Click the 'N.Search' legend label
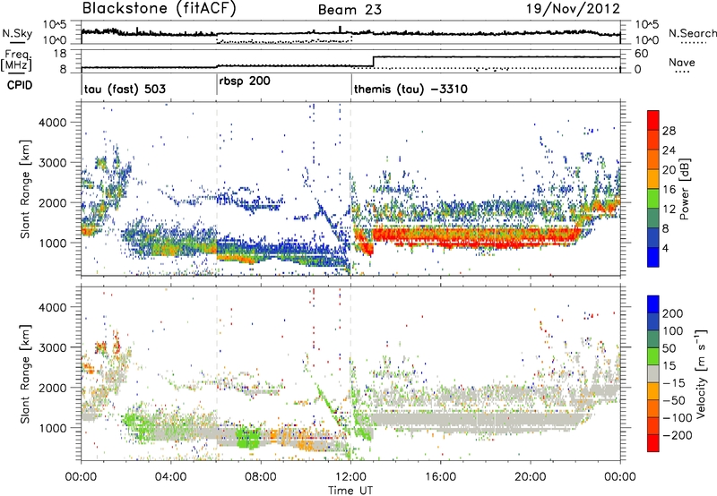 click(692, 33)
